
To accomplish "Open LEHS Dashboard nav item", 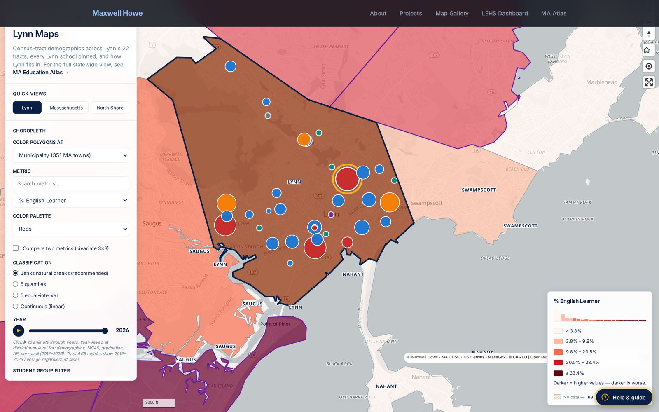I will coord(505,13).
